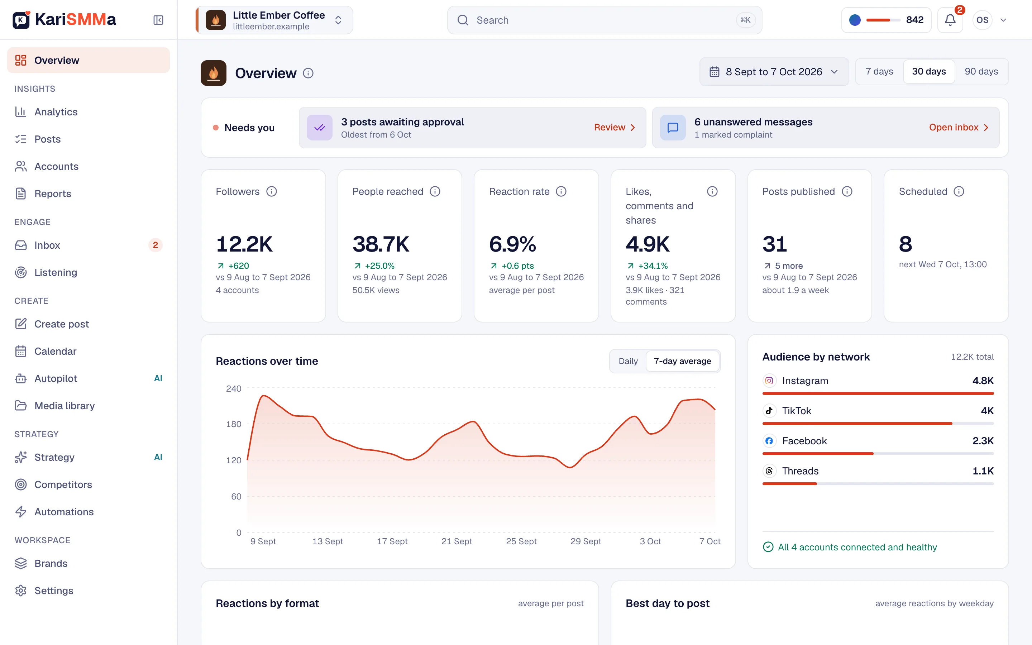
Task: Open Create post in the sidebar
Action: pyautogui.click(x=88, y=324)
